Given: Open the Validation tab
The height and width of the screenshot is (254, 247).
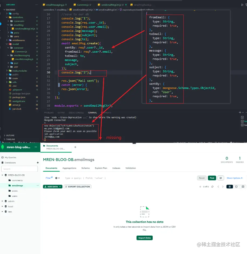Looking at the screenshot, I should (x=131, y=168).
